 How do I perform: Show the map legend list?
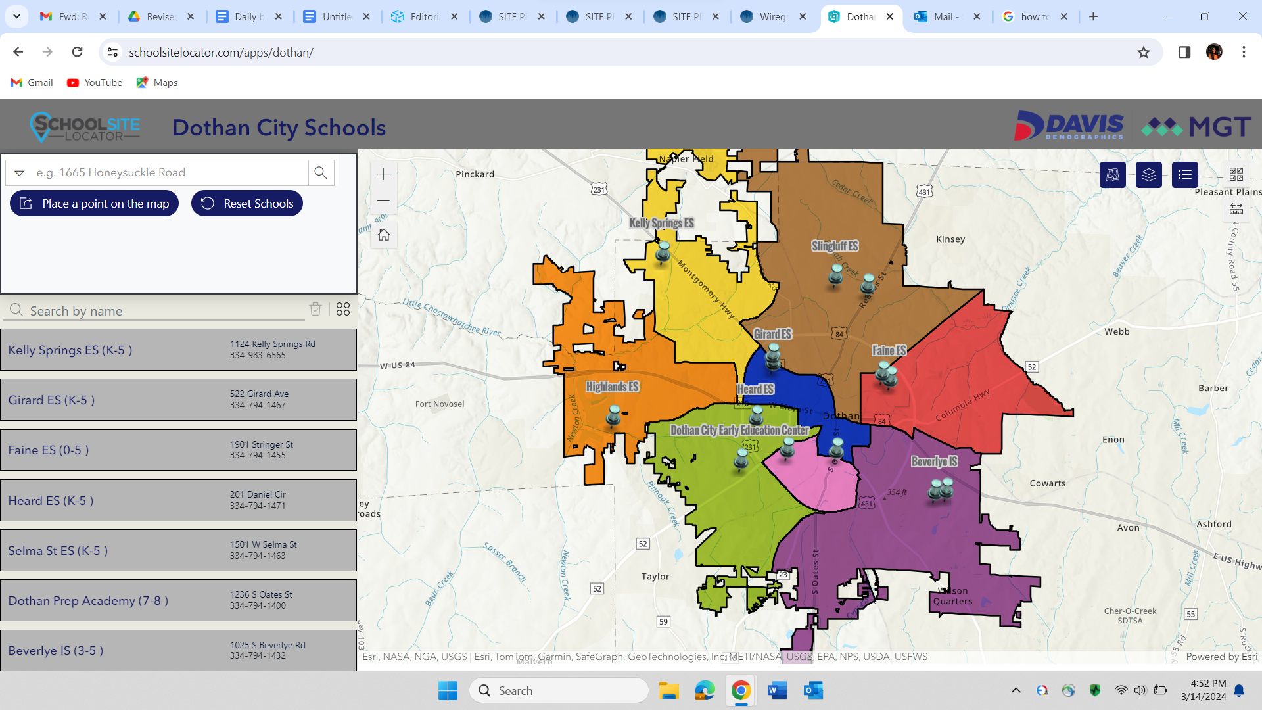point(1184,175)
